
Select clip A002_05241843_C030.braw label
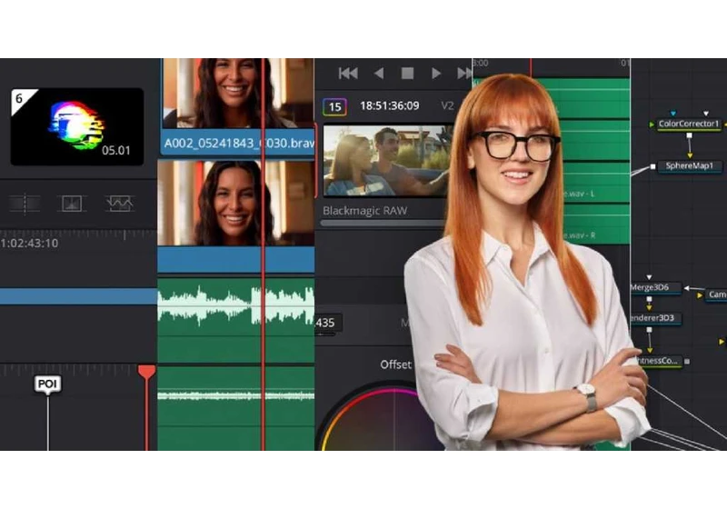239,144
